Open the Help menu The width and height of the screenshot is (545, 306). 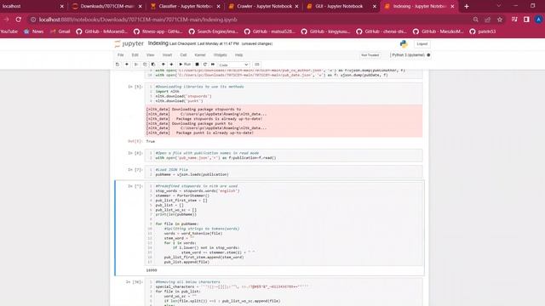click(238, 55)
